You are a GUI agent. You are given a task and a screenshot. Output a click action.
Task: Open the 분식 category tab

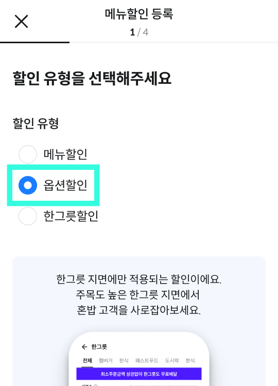click(x=190, y=361)
